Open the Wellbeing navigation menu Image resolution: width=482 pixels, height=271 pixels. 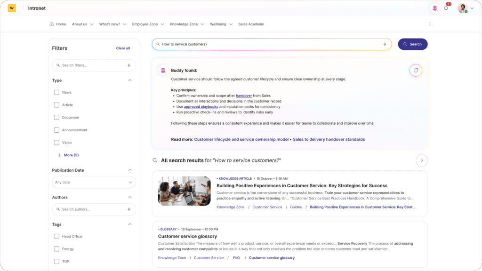pyautogui.click(x=218, y=24)
